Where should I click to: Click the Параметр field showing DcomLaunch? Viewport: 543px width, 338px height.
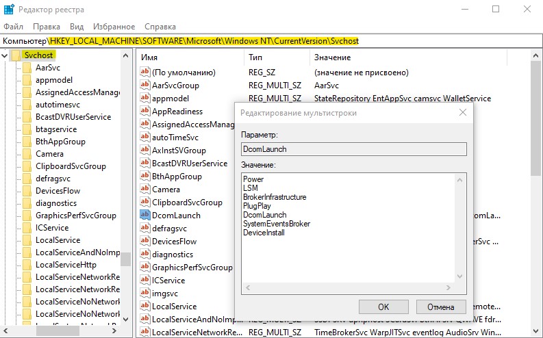point(353,149)
